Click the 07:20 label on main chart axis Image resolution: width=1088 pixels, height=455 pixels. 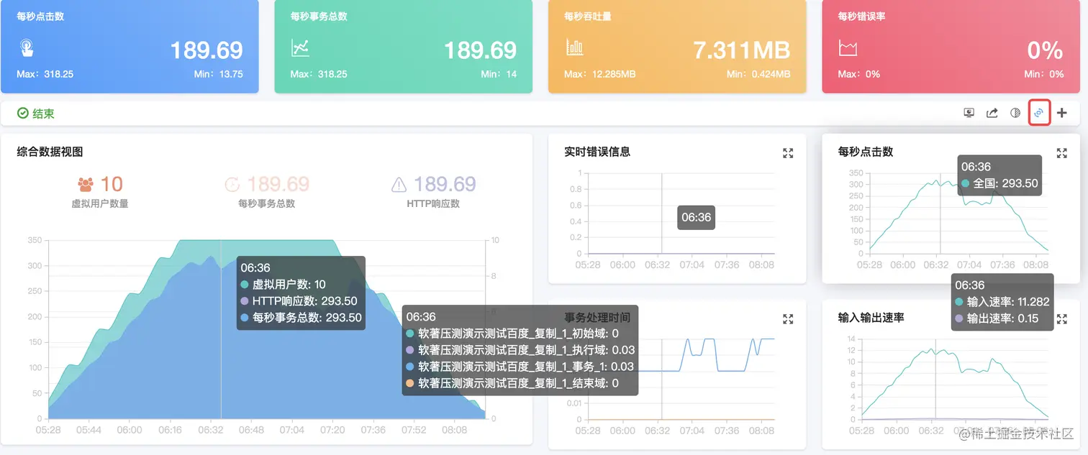tap(332, 430)
